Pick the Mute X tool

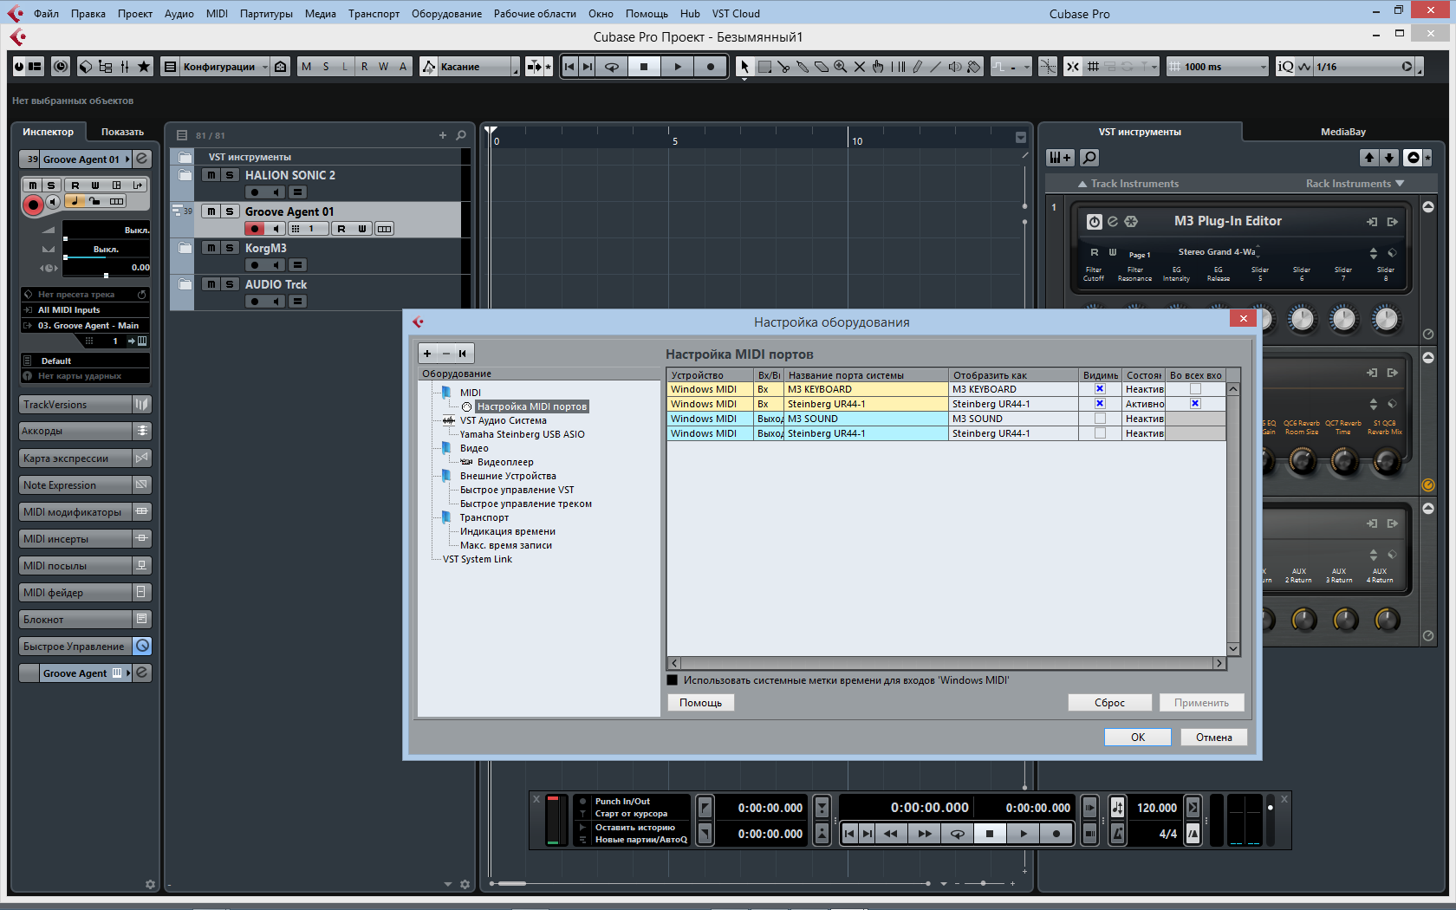(x=860, y=67)
